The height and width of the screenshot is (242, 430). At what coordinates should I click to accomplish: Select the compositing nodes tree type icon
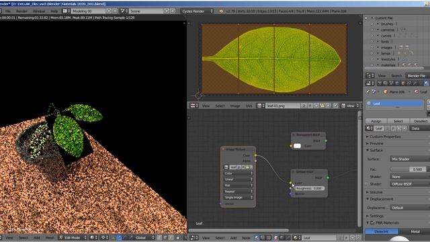click(263, 238)
